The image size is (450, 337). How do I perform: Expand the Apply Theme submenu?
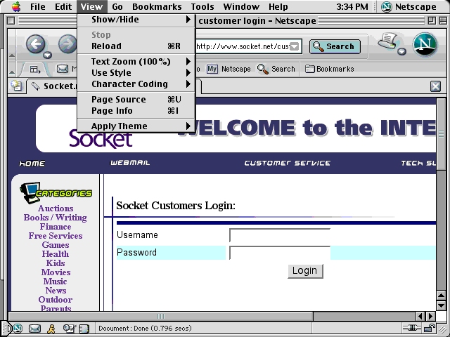coord(136,126)
